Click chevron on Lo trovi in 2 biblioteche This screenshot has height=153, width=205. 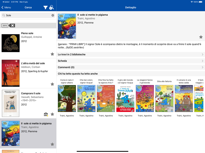coord(203,54)
